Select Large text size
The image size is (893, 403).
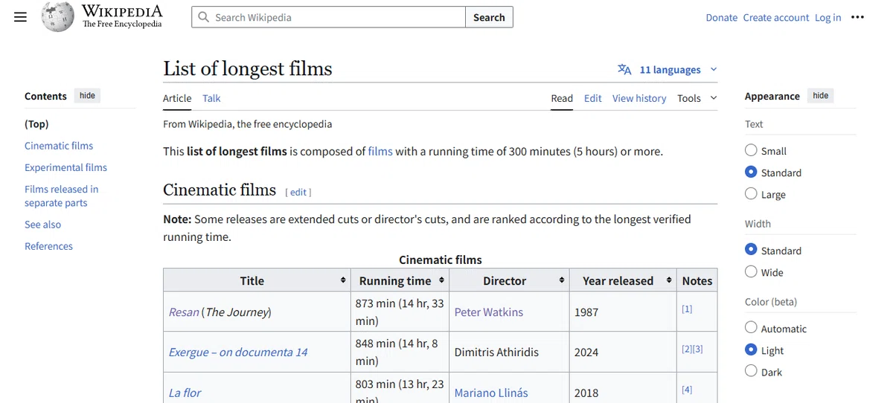tap(751, 194)
